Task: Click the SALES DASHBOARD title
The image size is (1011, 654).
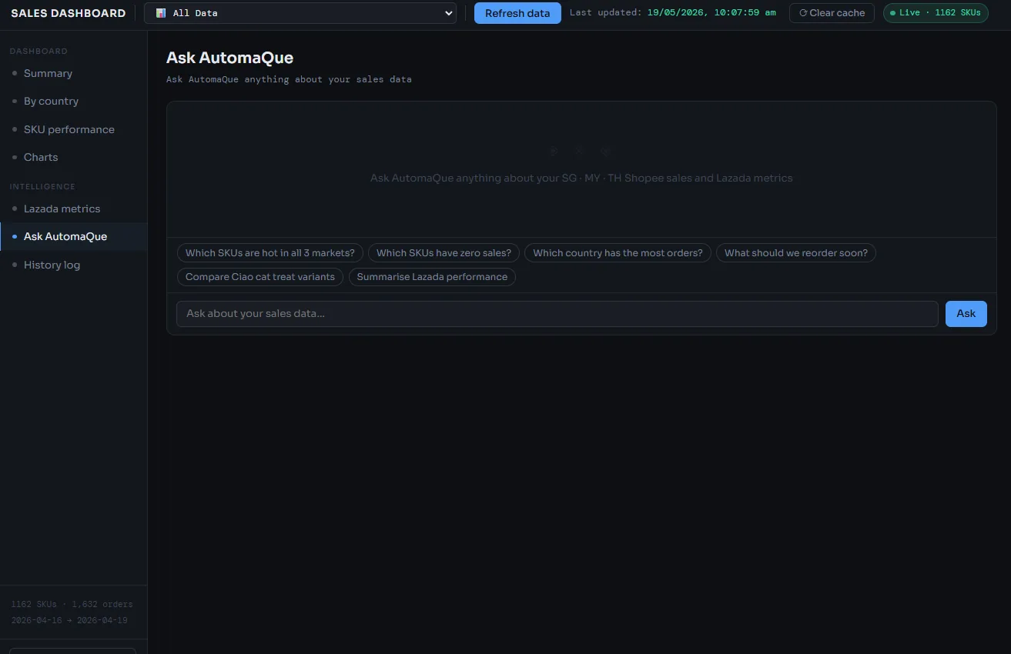Action: pos(69,13)
